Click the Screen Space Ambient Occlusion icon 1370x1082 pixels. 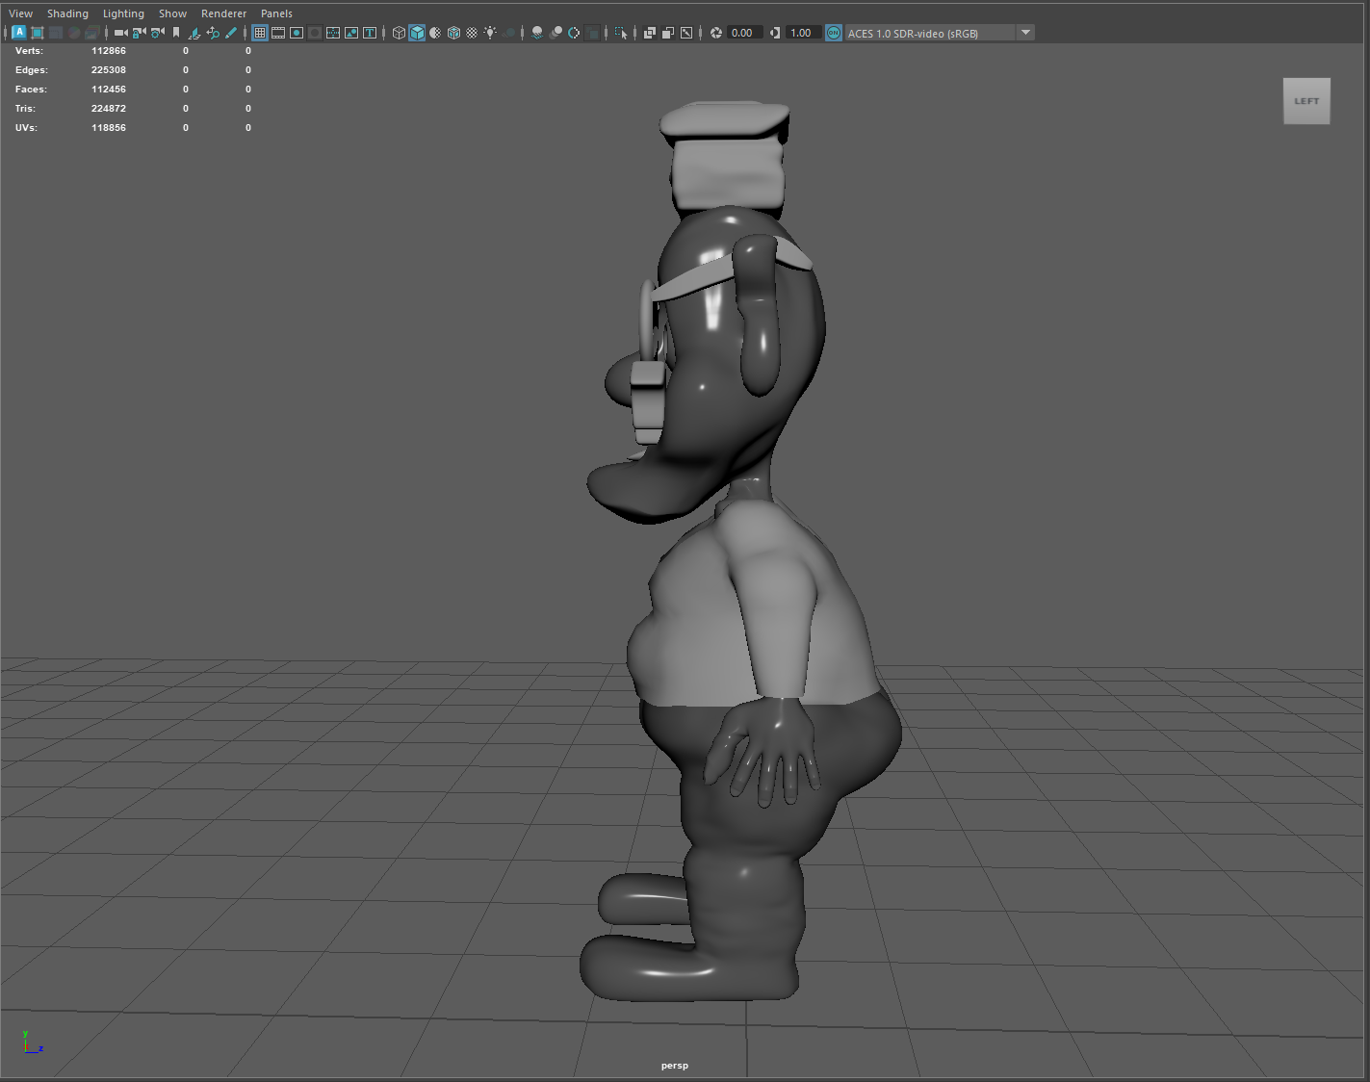537,33
